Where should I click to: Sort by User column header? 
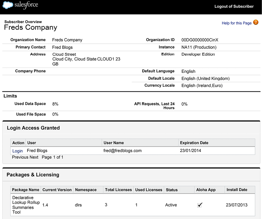pyautogui.click(x=64, y=143)
